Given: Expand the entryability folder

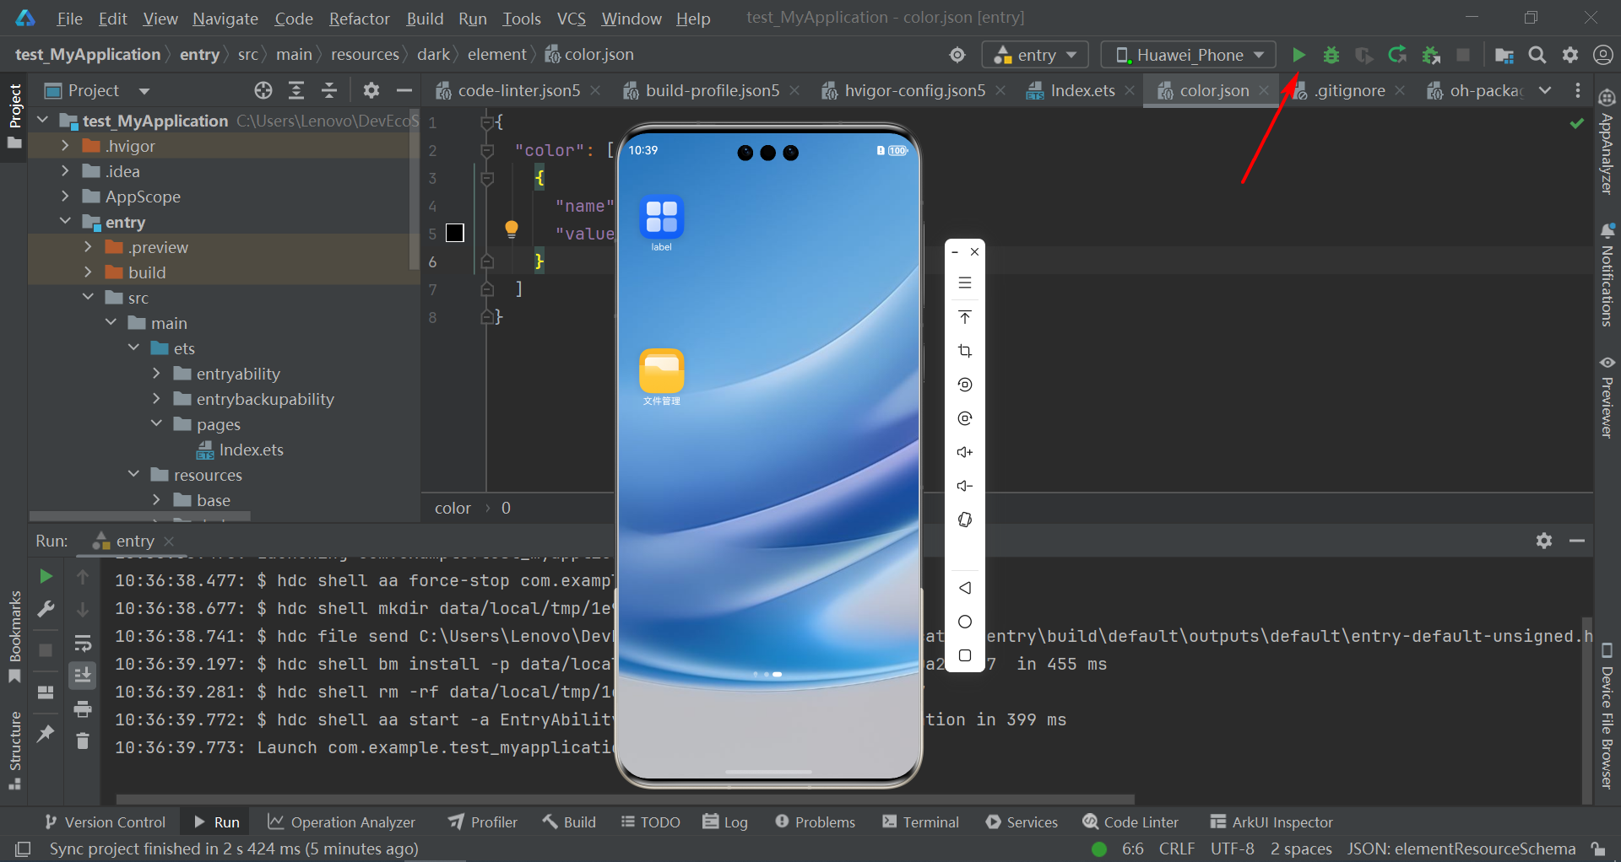Looking at the screenshot, I should [x=157, y=374].
